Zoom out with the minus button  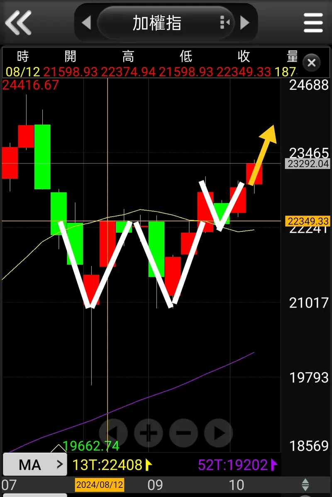[183, 433]
